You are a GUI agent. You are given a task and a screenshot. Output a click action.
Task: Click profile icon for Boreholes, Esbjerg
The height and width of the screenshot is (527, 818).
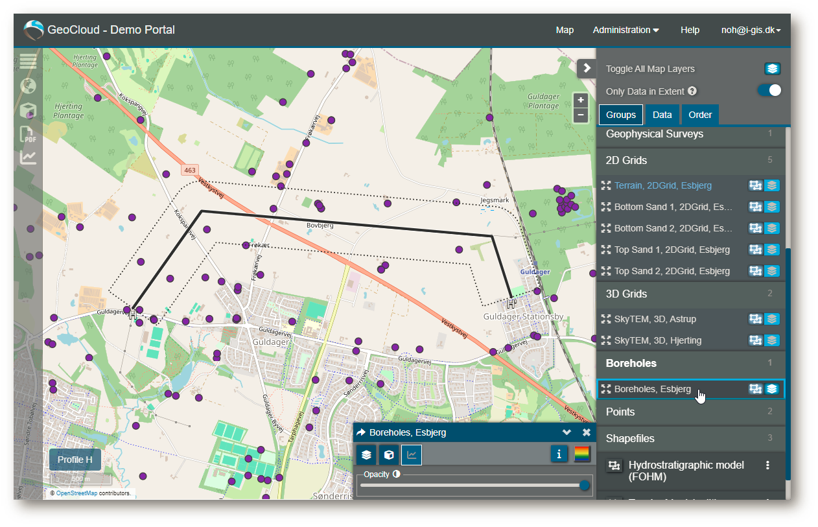point(755,389)
